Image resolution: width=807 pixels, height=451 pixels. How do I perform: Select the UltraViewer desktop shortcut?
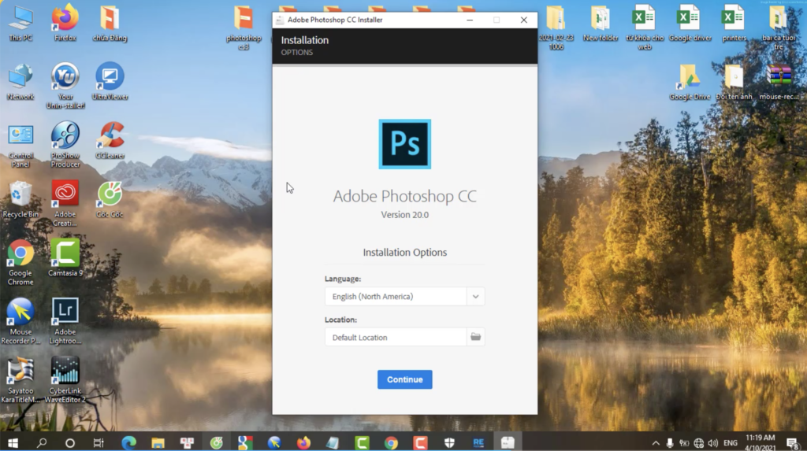tap(110, 83)
